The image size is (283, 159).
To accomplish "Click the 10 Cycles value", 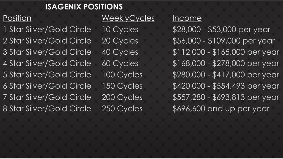I will click(x=120, y=30).
